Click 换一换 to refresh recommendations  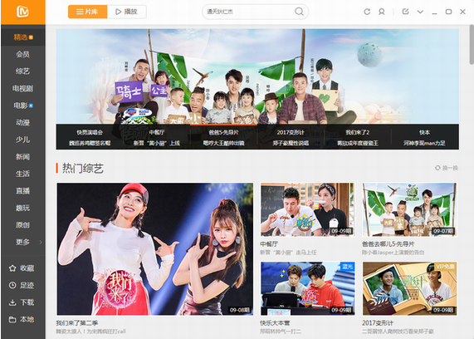pyautogui.click(x=447, y=168)
